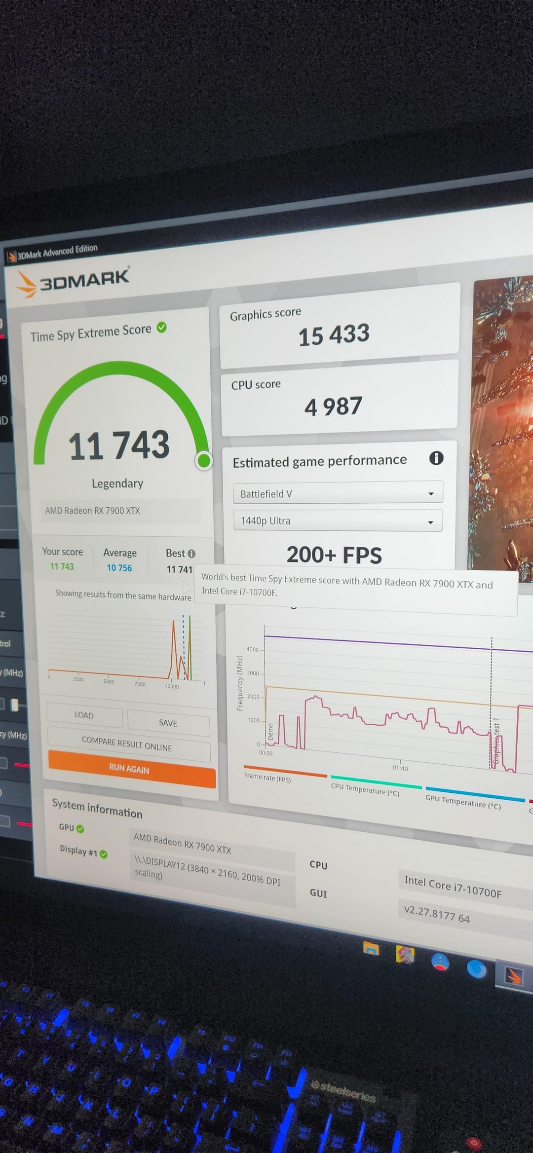The image size is (533, 1153).
Task: Click the 200+ FPS estimate text
Action: click(x=334, y=555)
